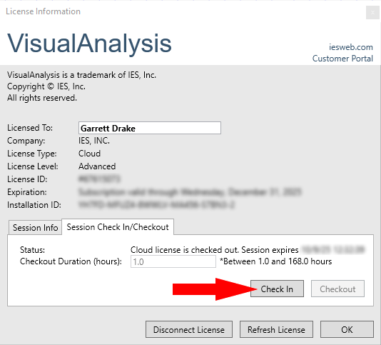The width and height of the screenshot is (381, 345).
Task: Click the 'Checkout Duration (hours):' label
Action: click(71, 261)
